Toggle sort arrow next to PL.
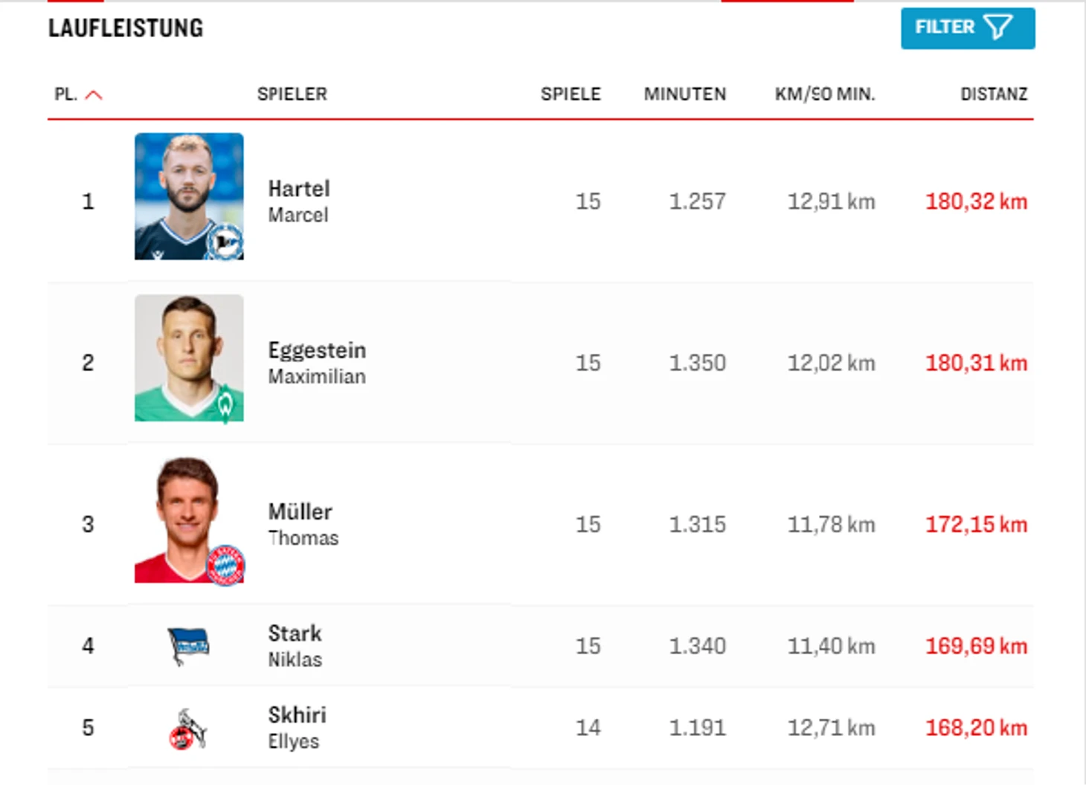Screen dimensions: 1086x788 [x=94, y=94]
